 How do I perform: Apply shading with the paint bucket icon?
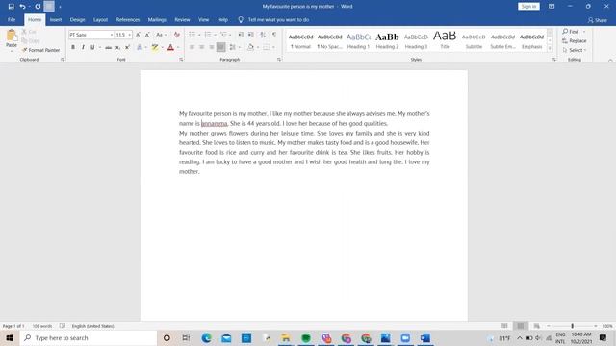250,47
